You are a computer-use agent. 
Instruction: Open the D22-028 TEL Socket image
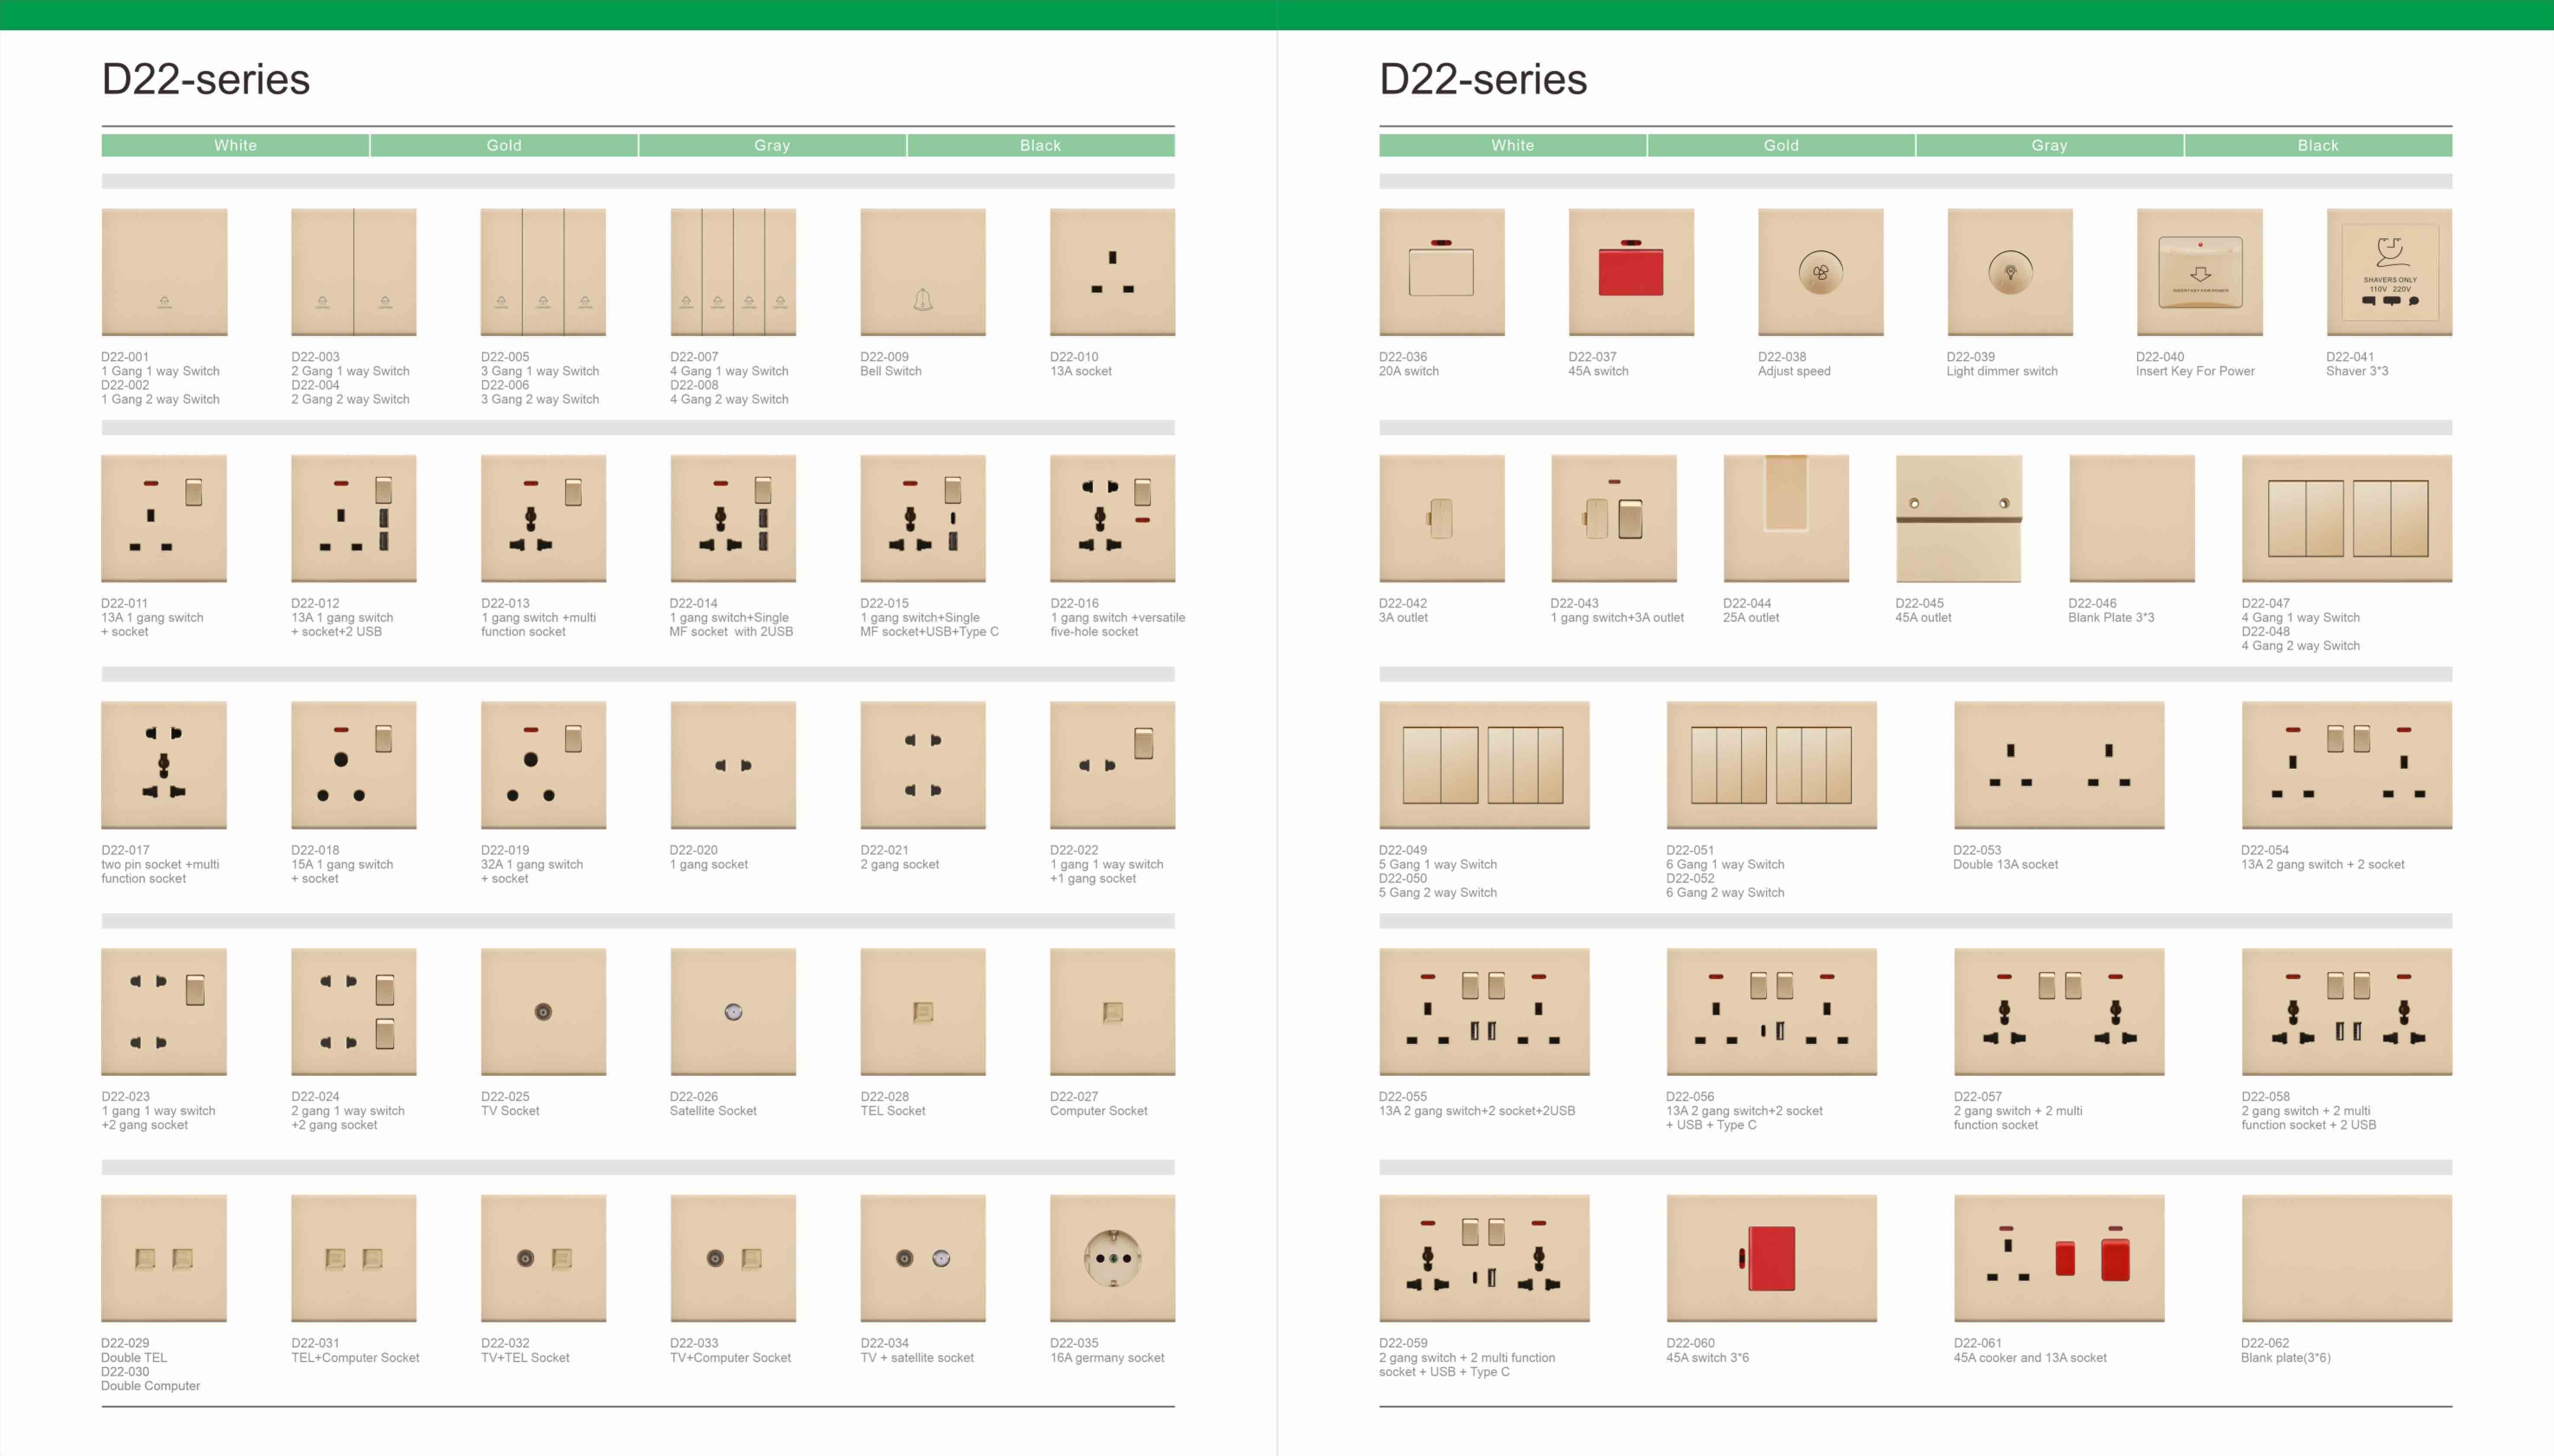(x=923, y=1012)
